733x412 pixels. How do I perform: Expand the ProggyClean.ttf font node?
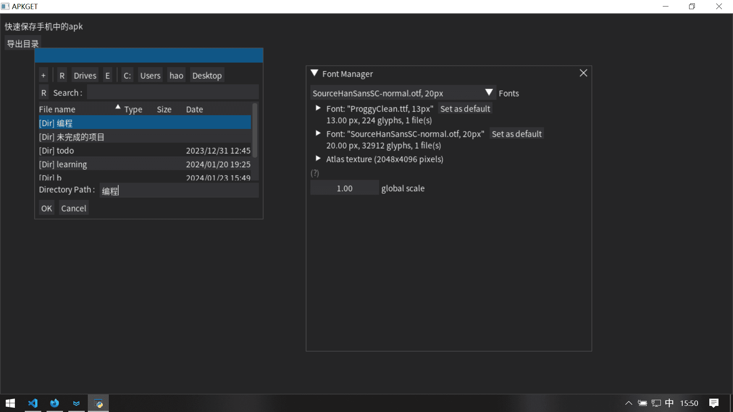(x=318, y=108)
